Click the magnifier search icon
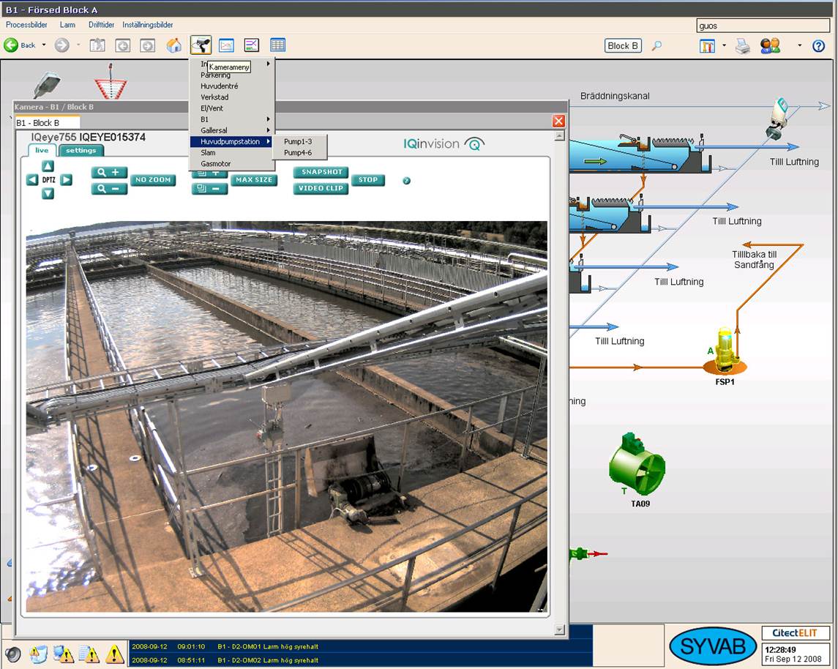Image resolution: width=838 pixels, height=669 pixels. tap(656, 46)
